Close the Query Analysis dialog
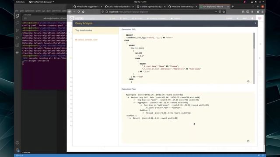Viewport: 280px width, 157px height. tap(255, 23)
